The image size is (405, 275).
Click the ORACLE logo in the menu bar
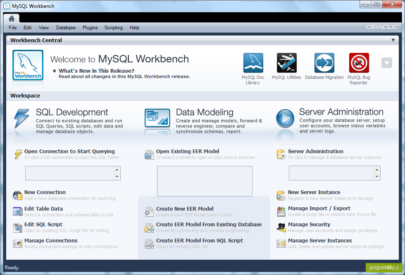(381, 27)
